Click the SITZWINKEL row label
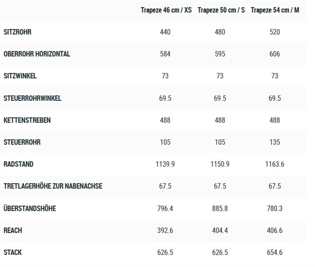 click(x=20, y=76)
